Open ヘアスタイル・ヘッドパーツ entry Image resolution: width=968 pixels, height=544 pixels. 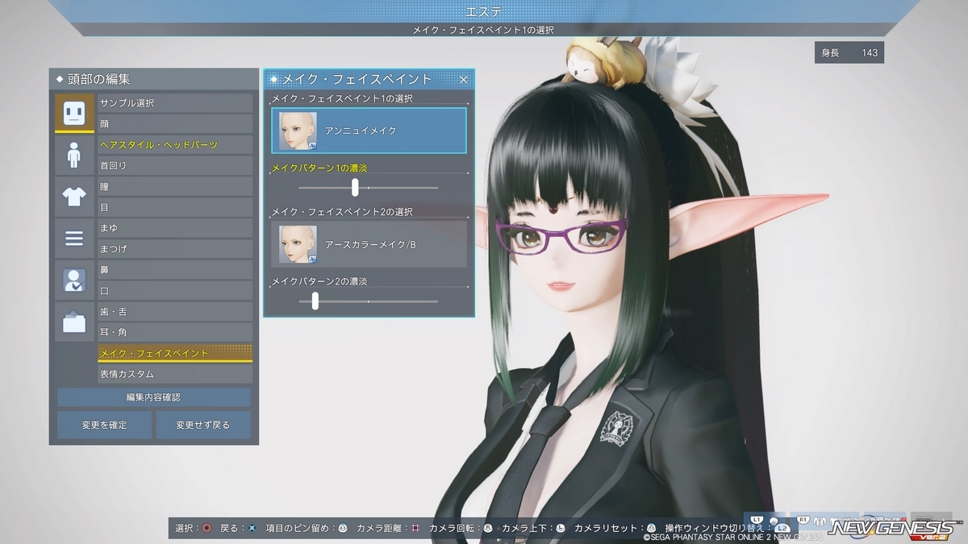[175, 145]
